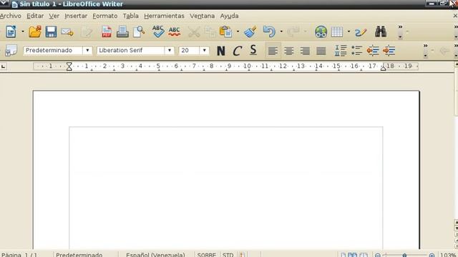Image resolution: width=458 pixels, height=257 pixels.
Task: Click the zoom in plus button
Action: point(432,256)
